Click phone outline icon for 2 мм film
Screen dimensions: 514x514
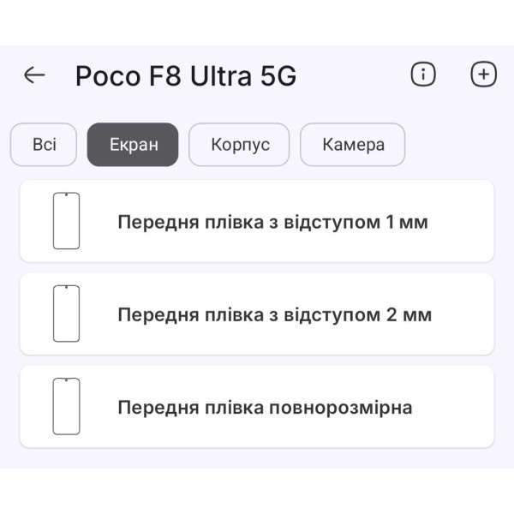pos(66,314)
